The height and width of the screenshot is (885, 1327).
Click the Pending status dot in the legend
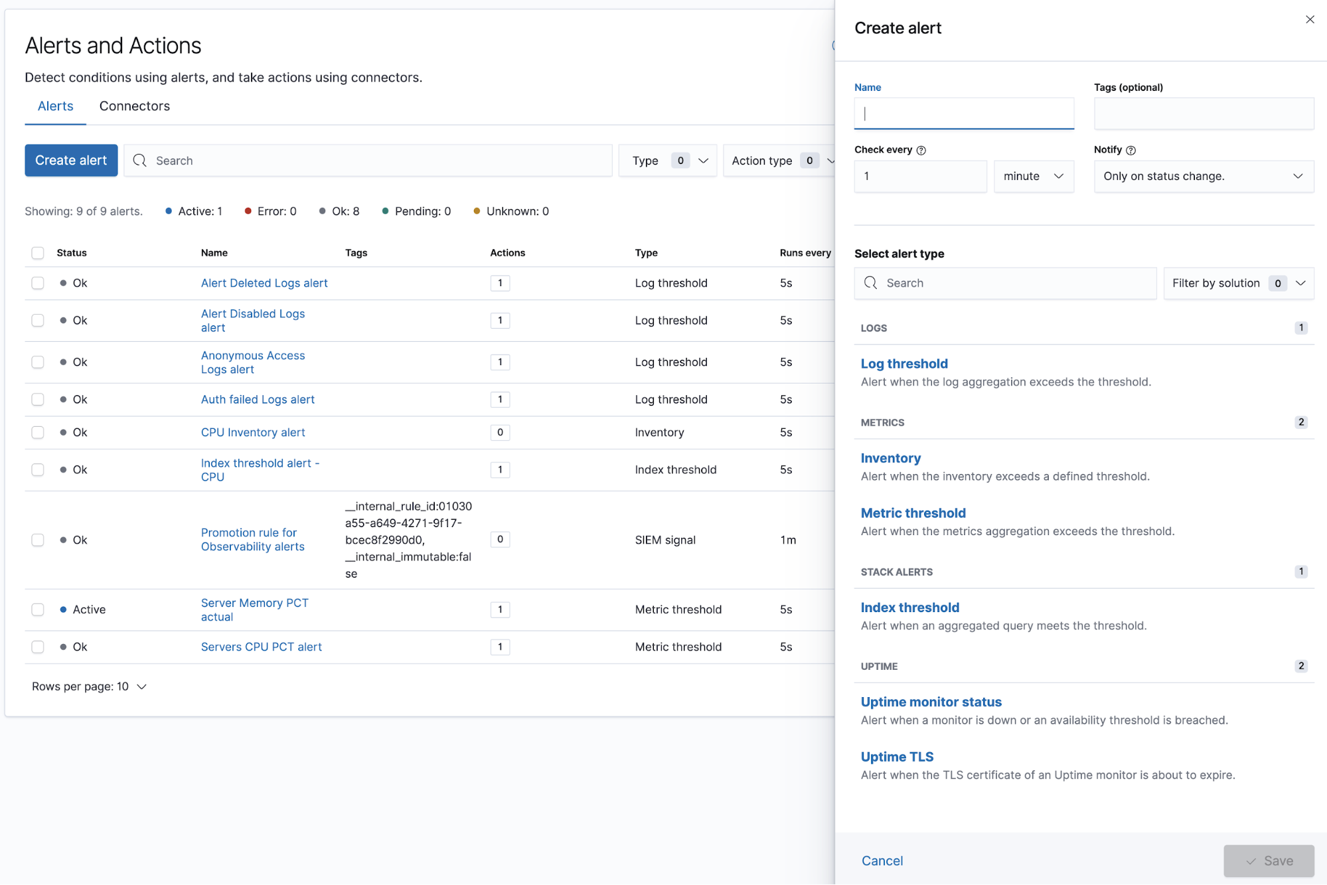click(x=385, y=211)
